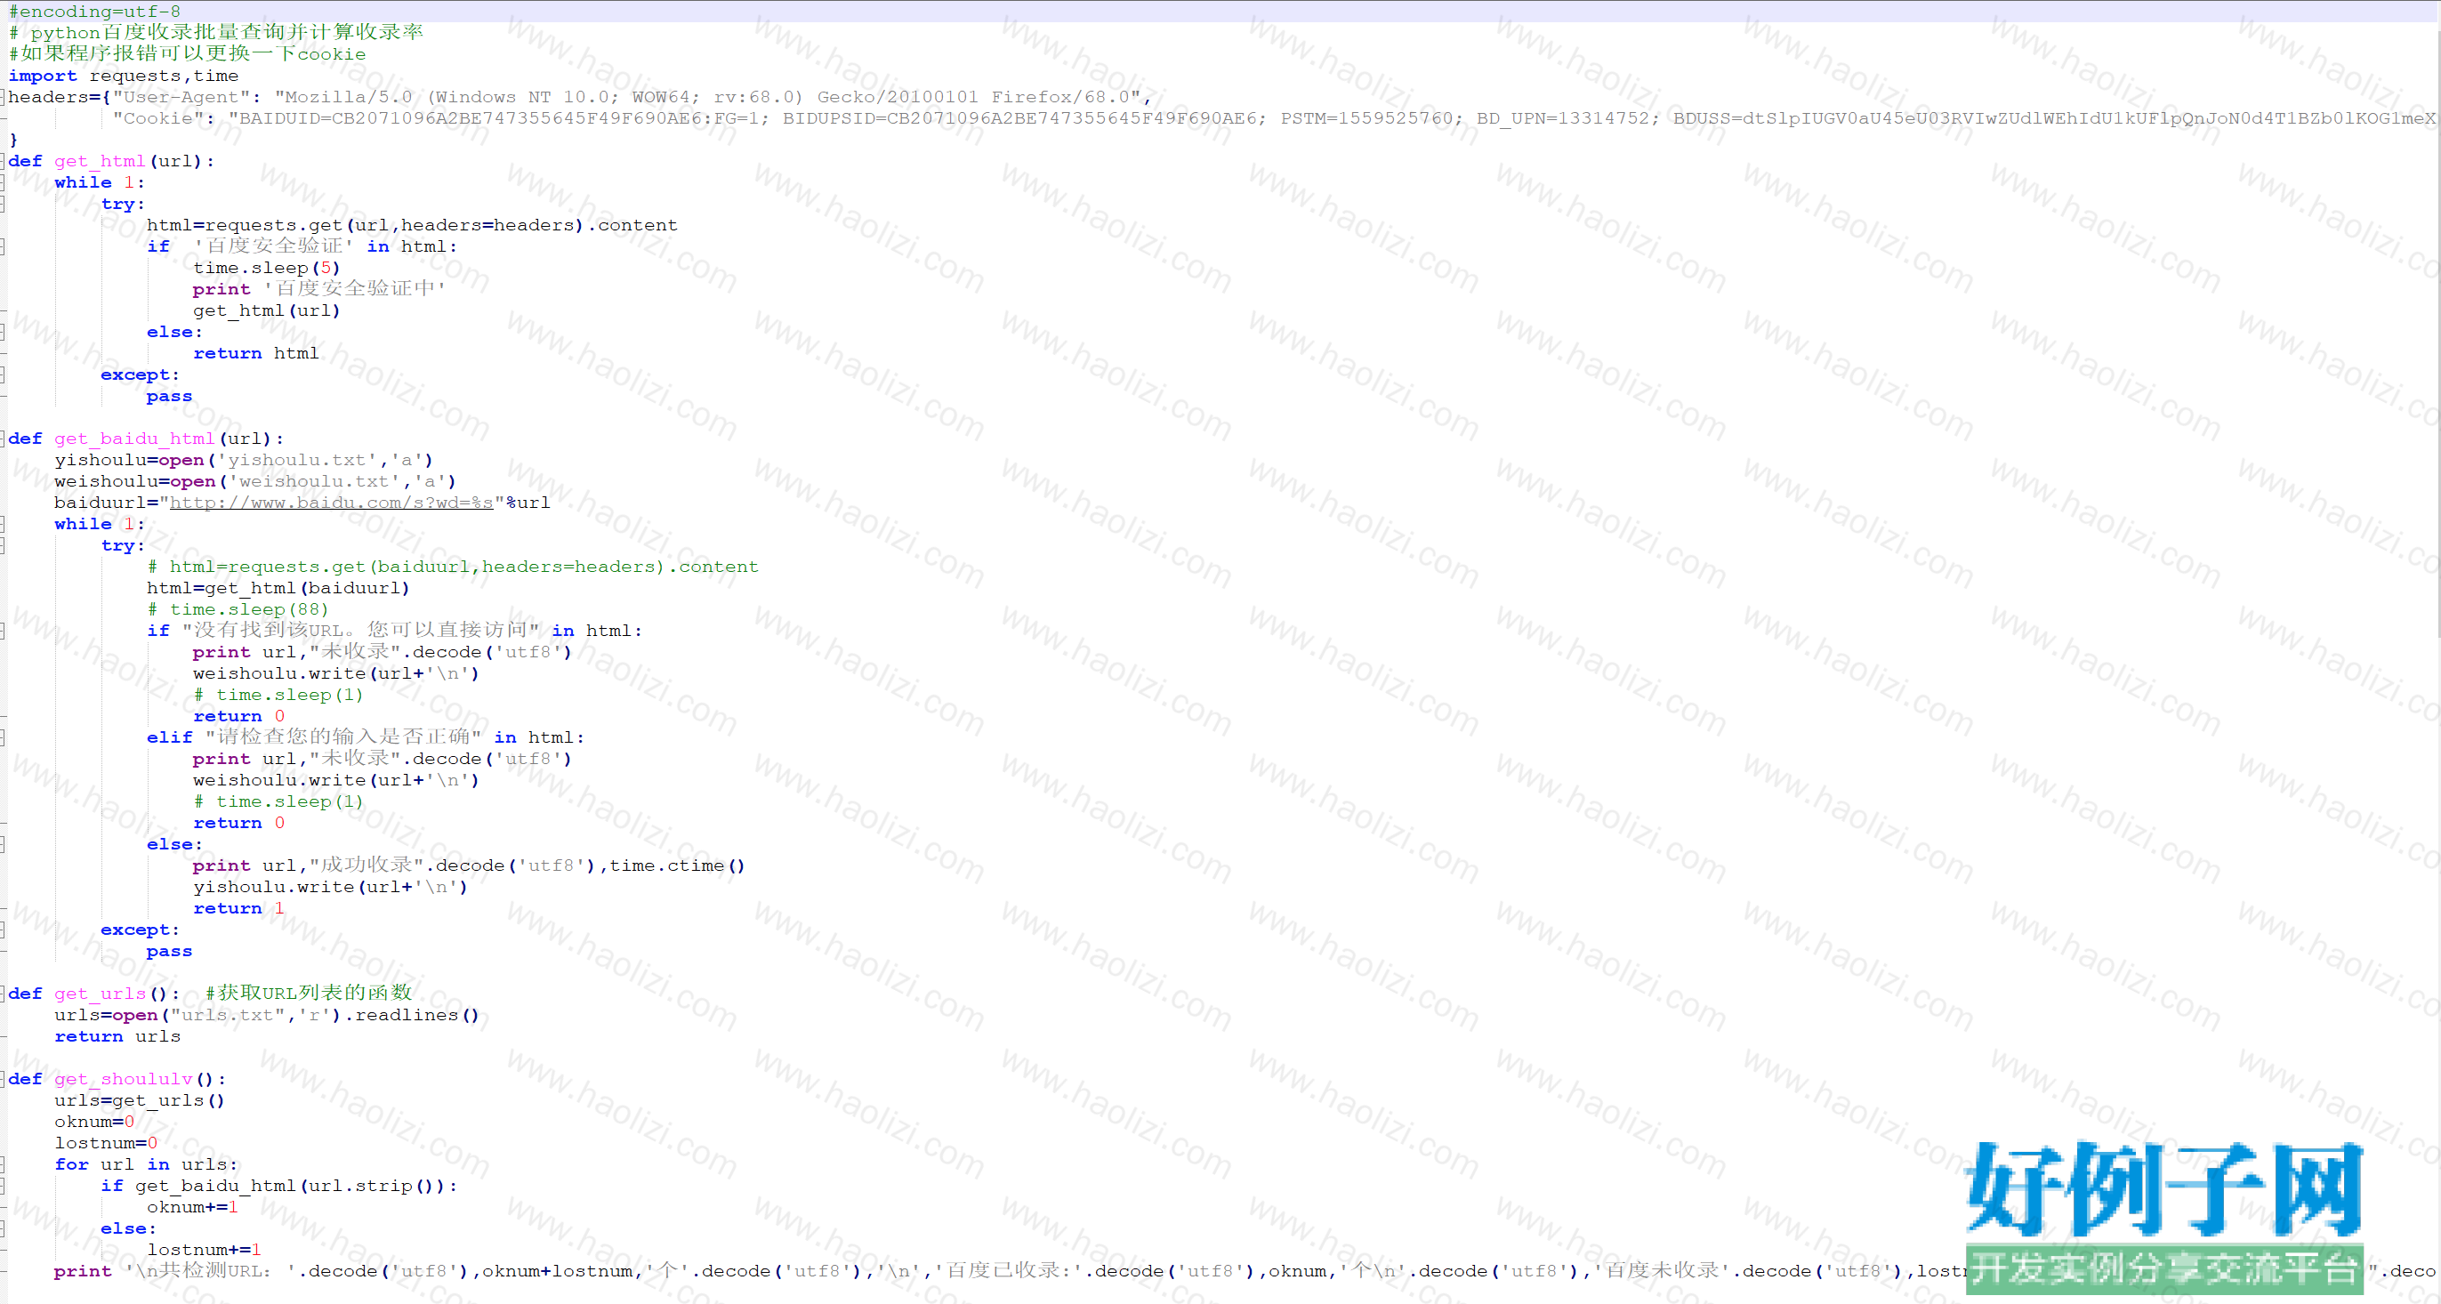The height and width of the screenshot is (1304, 2441).
Task: Click the return 1 statement
Action: 238,908
